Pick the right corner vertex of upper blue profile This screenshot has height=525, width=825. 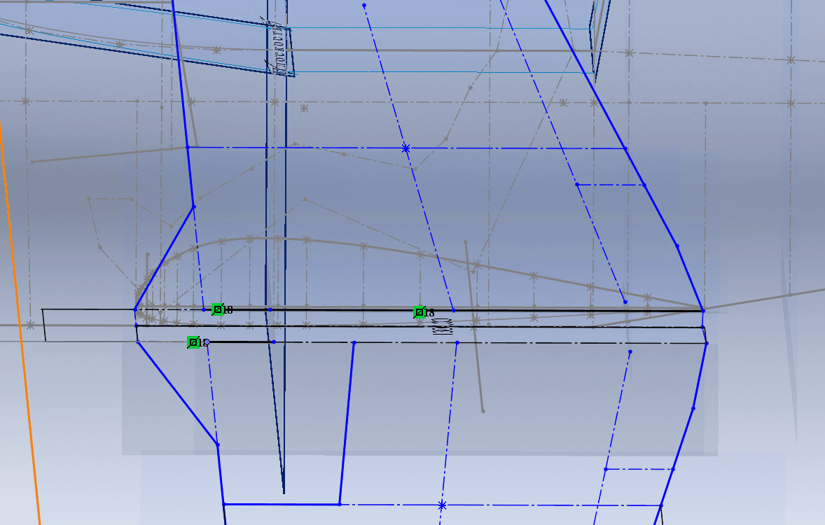(702, 309)
